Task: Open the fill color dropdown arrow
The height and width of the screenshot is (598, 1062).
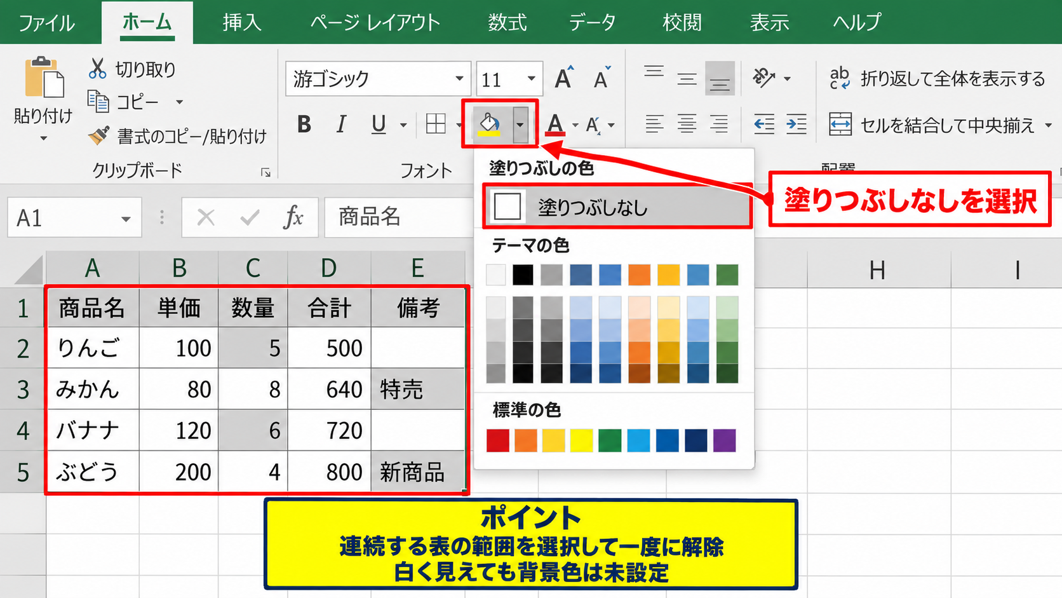Action: [520, 125]
